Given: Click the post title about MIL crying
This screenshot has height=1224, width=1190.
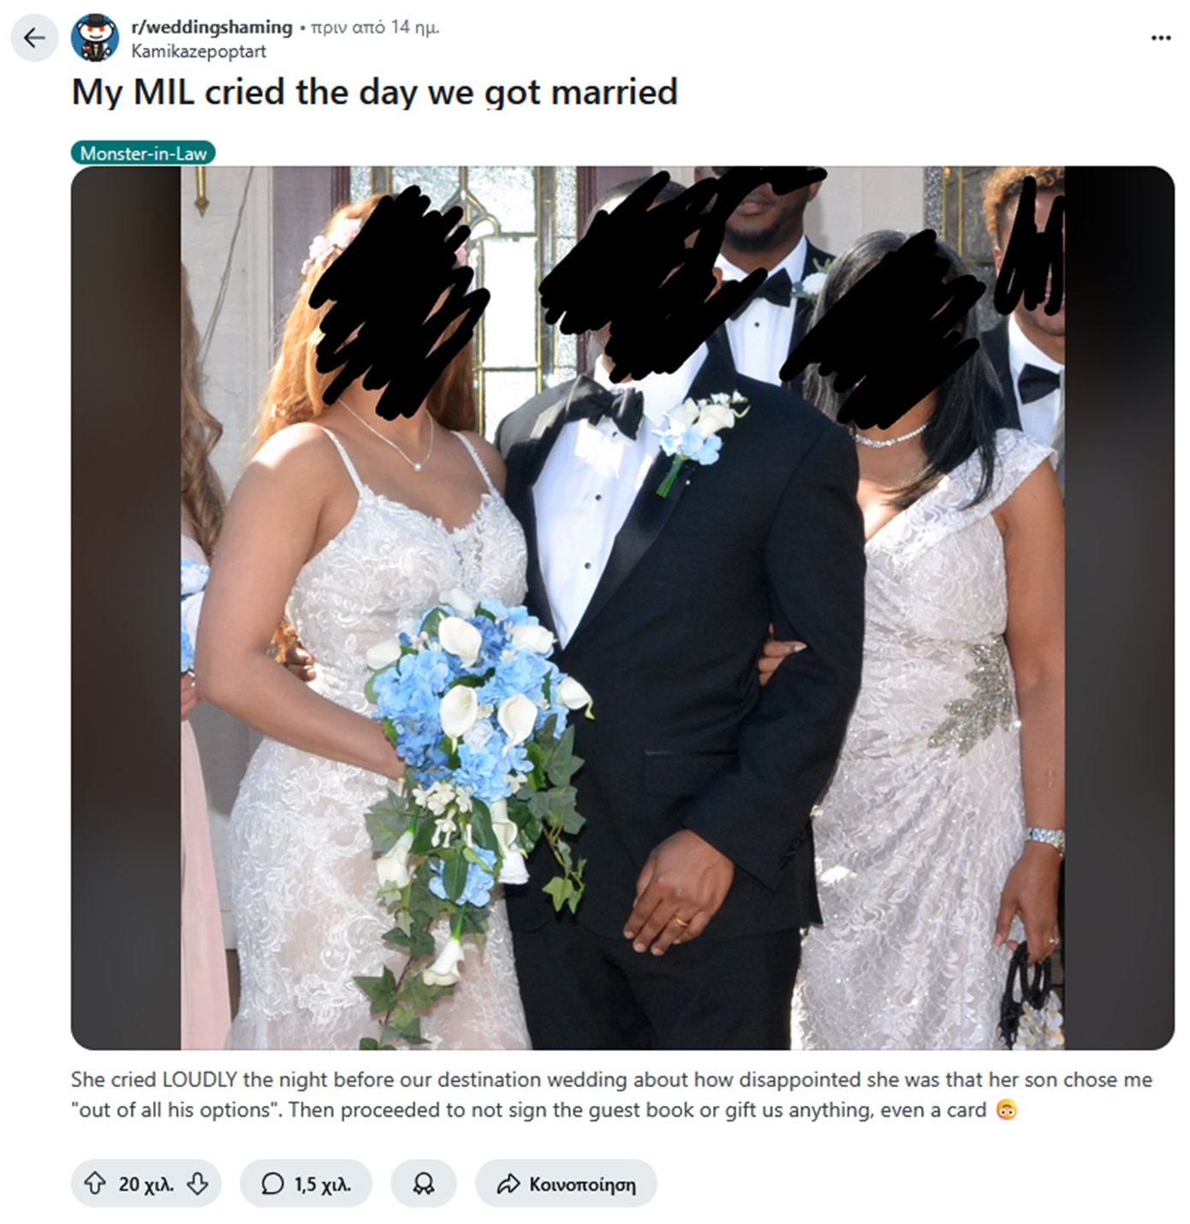Looking at the screenshot, I should (x=375, y=92).
